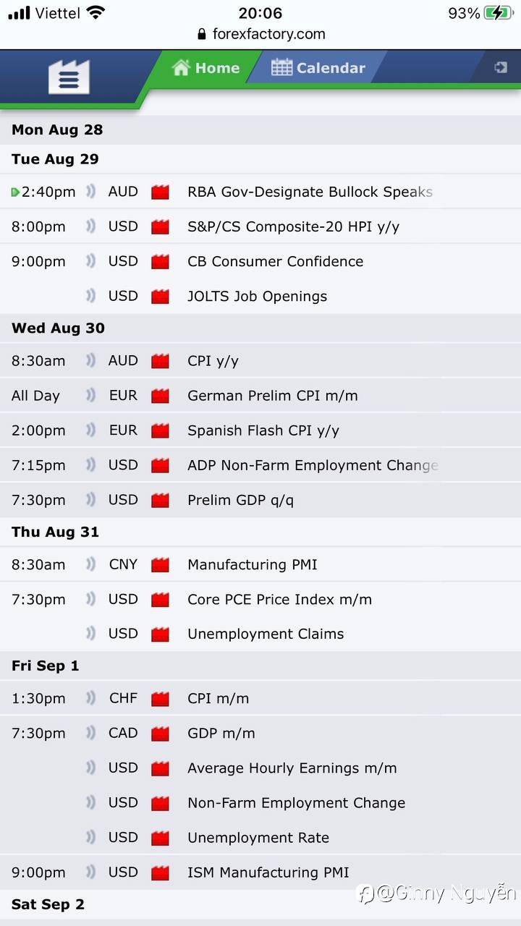
Task: Select the ADP Non-Farm Employment Change event
Action: [x=313, y=465]
